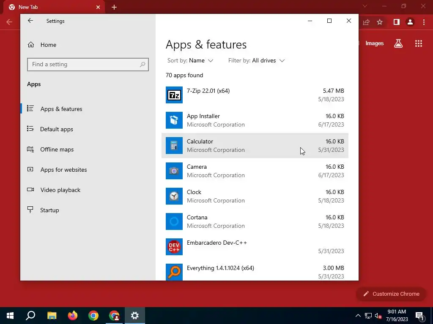Open the Sort by Name dropdown
Image resolution: width=433 pixels, height=324 pixels.
click(190, 61)
